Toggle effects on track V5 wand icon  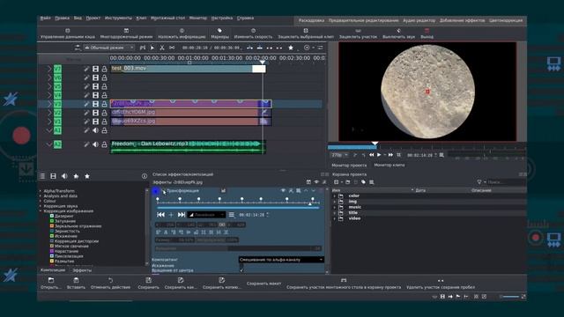pyautogui.click(x=86, y=86)
